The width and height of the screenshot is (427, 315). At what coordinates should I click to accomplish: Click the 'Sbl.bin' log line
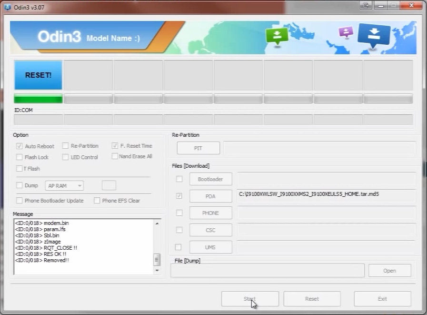pos(37,235)
